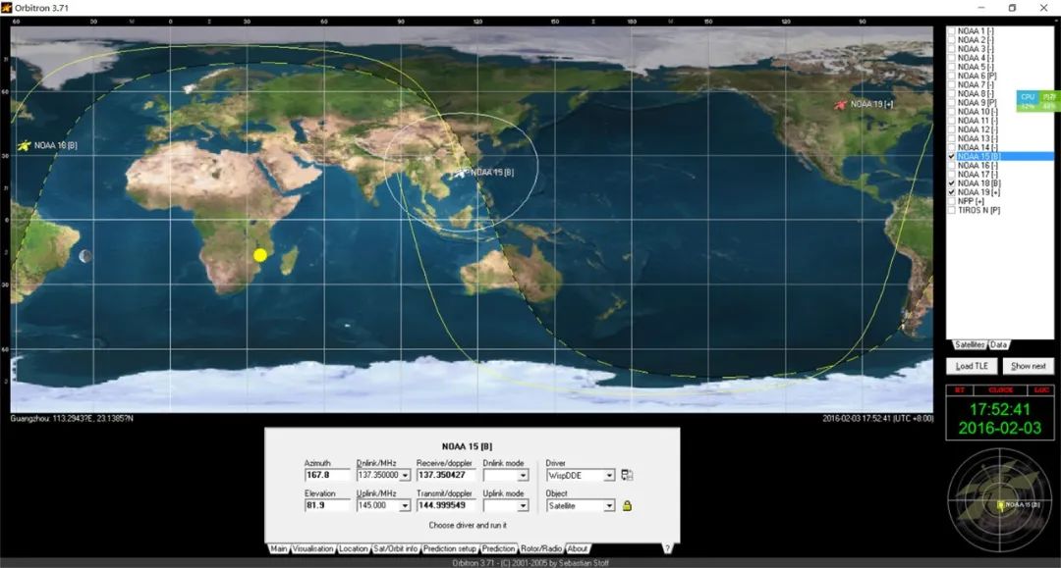Open the Visualisation tab
1061x568 pixels.
click(312, 548)
